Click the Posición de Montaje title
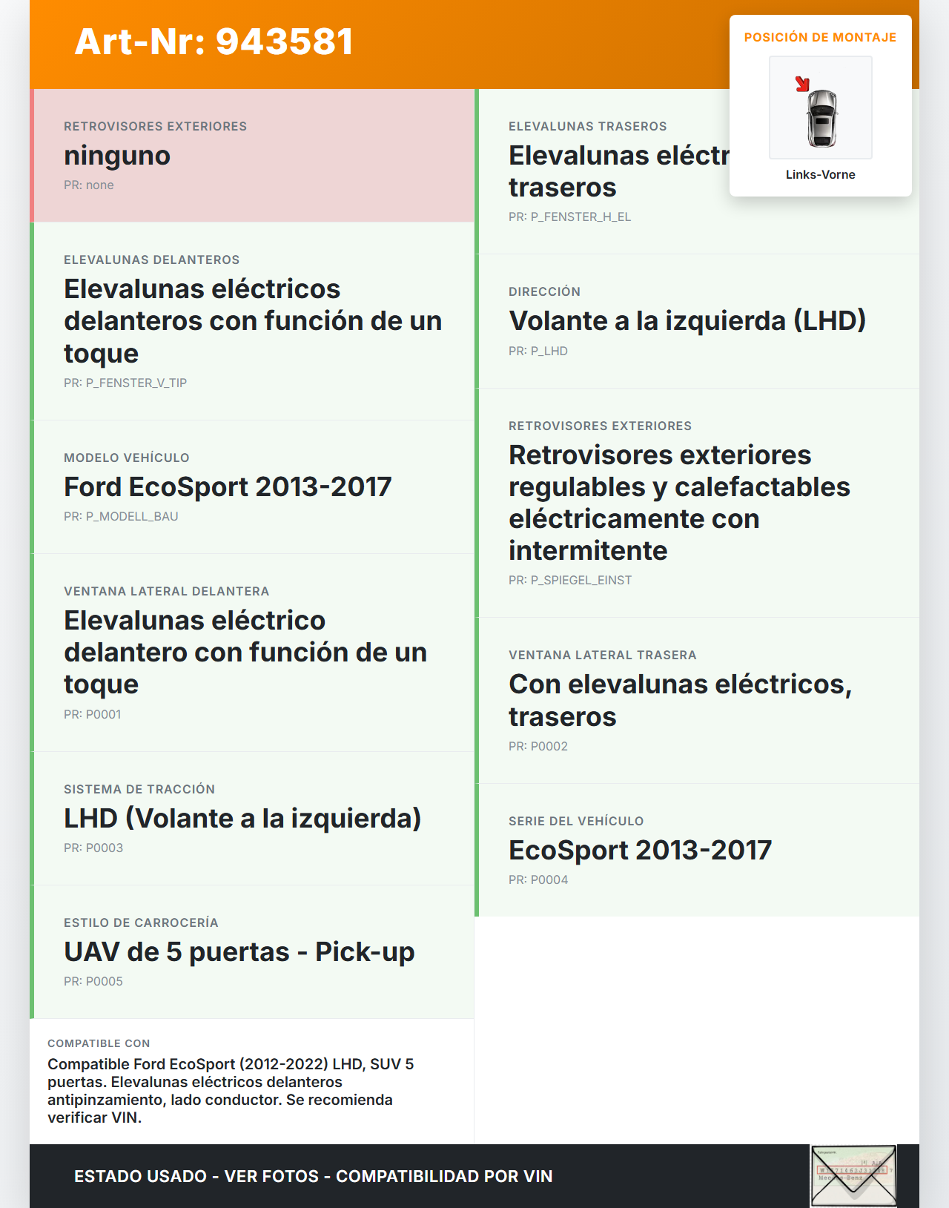The image size is (949, 1208). point(820,37)
